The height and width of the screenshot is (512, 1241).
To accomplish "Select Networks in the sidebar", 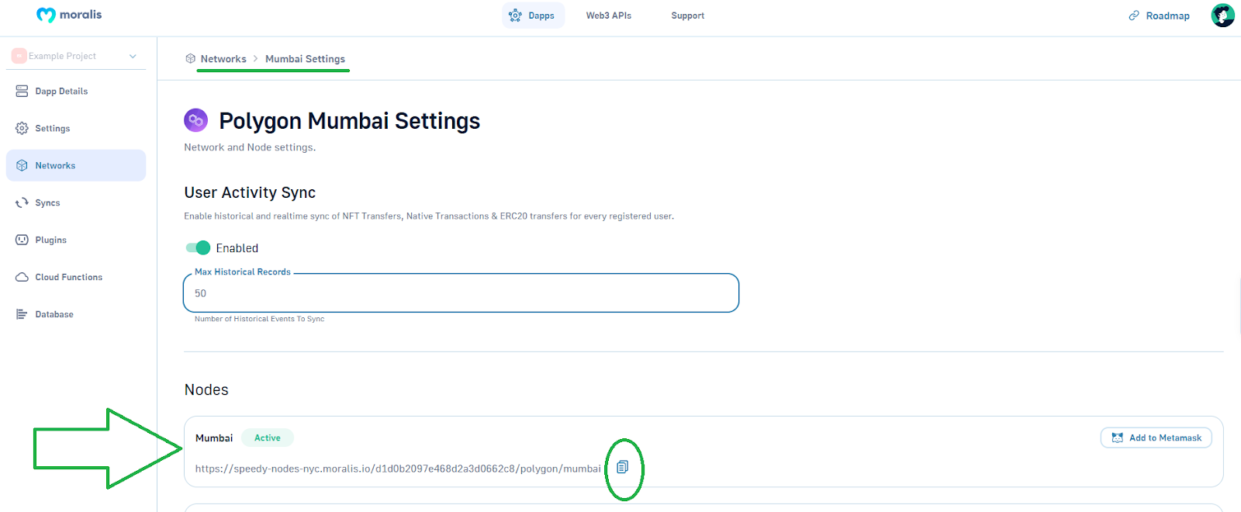I will (75, 165).
